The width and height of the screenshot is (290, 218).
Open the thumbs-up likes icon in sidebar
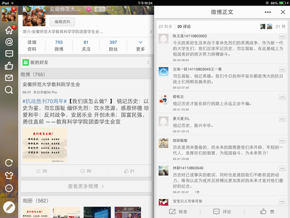pos(9,66)
